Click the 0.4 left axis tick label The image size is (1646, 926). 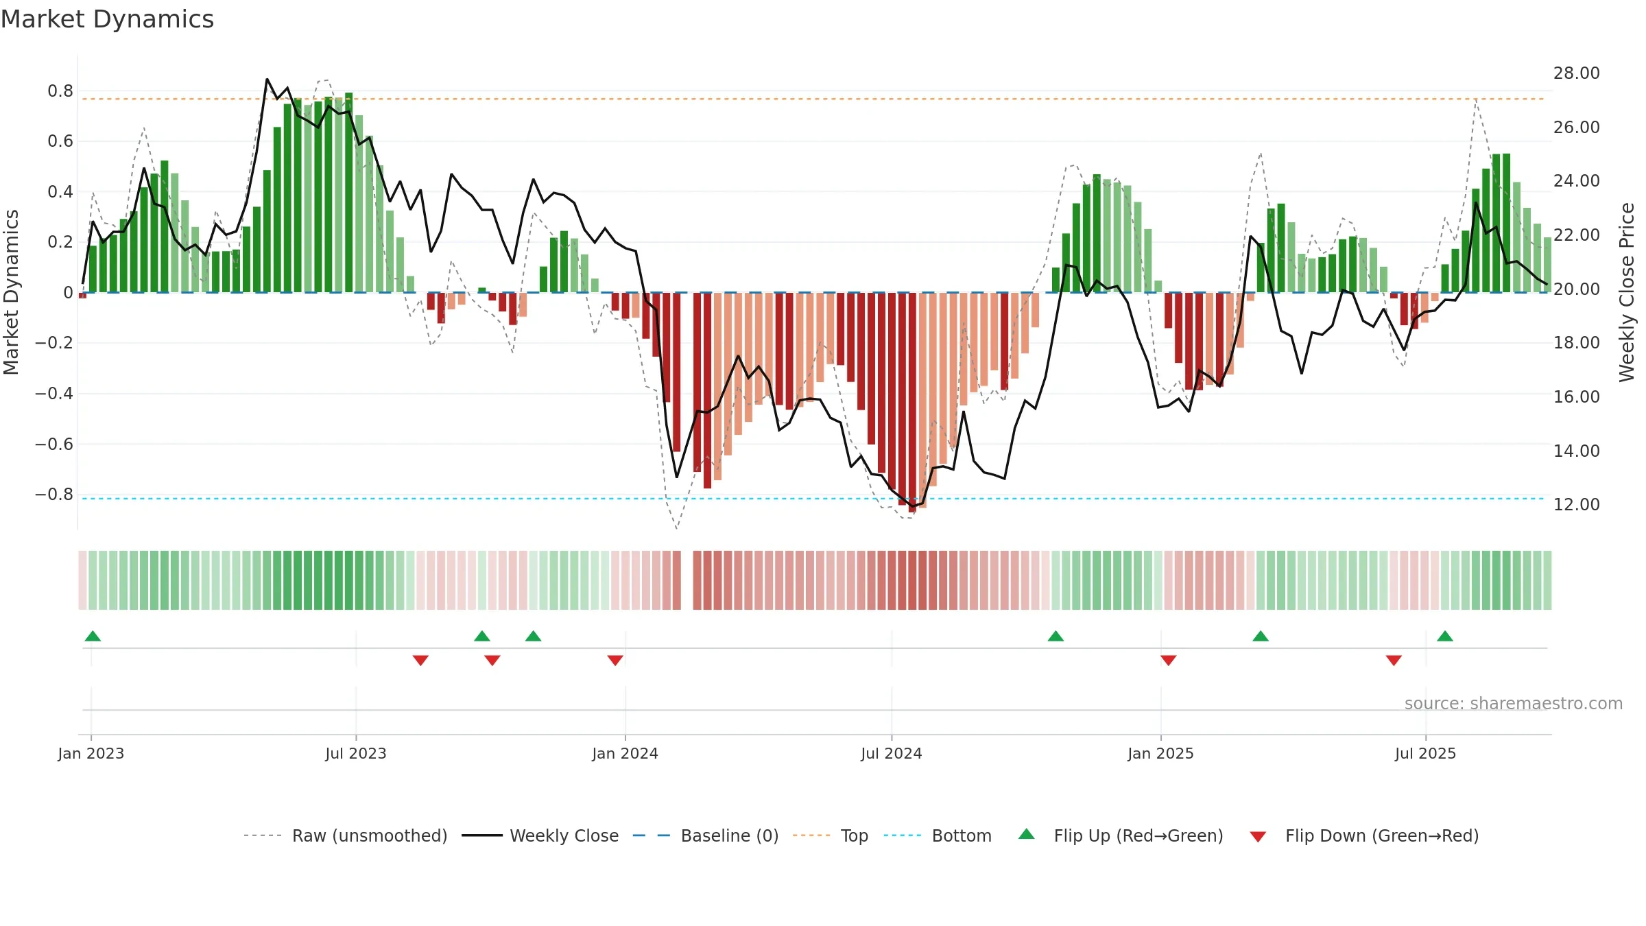(60, 191)
